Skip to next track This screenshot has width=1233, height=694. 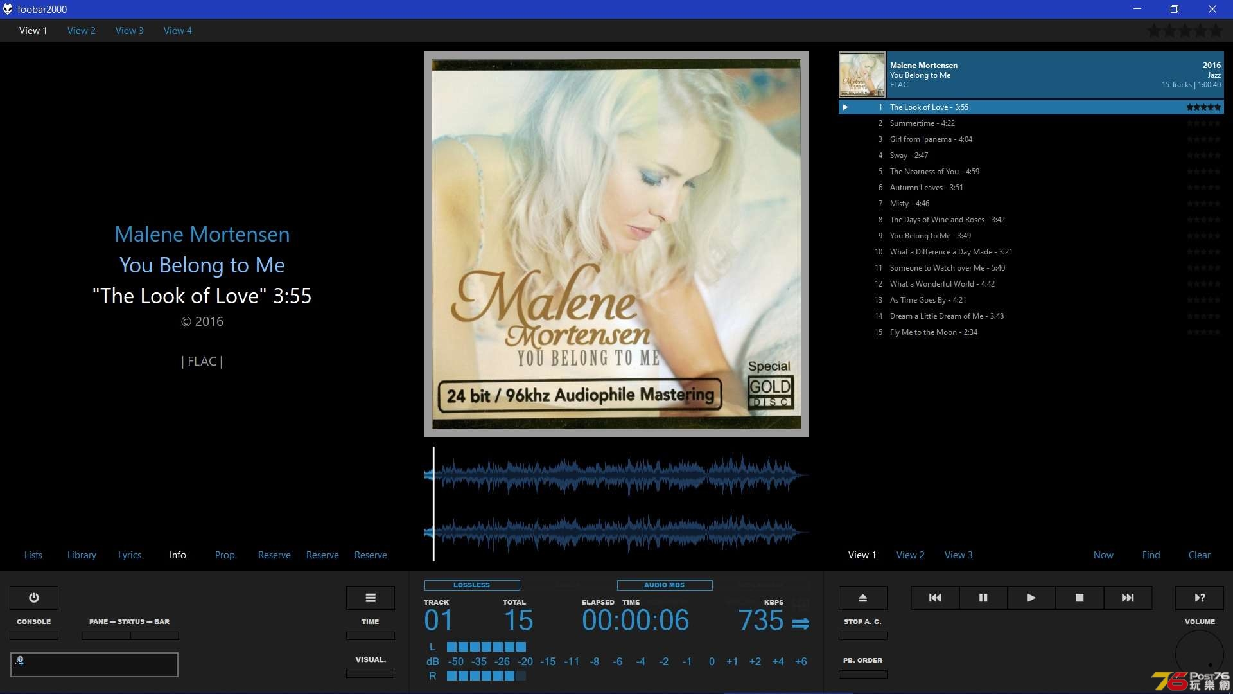pyautogui.click(x=1128, y=598)
